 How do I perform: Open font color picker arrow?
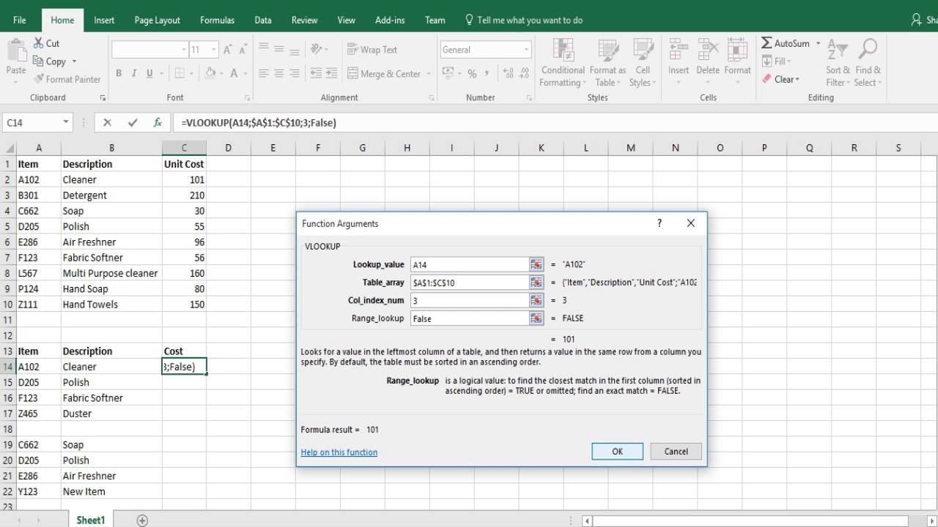(x=245, y=73)
